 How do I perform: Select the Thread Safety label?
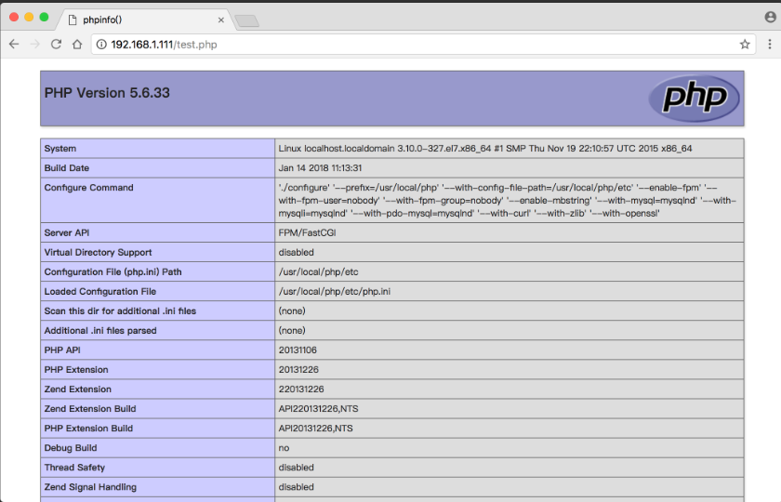click(74, 467)
